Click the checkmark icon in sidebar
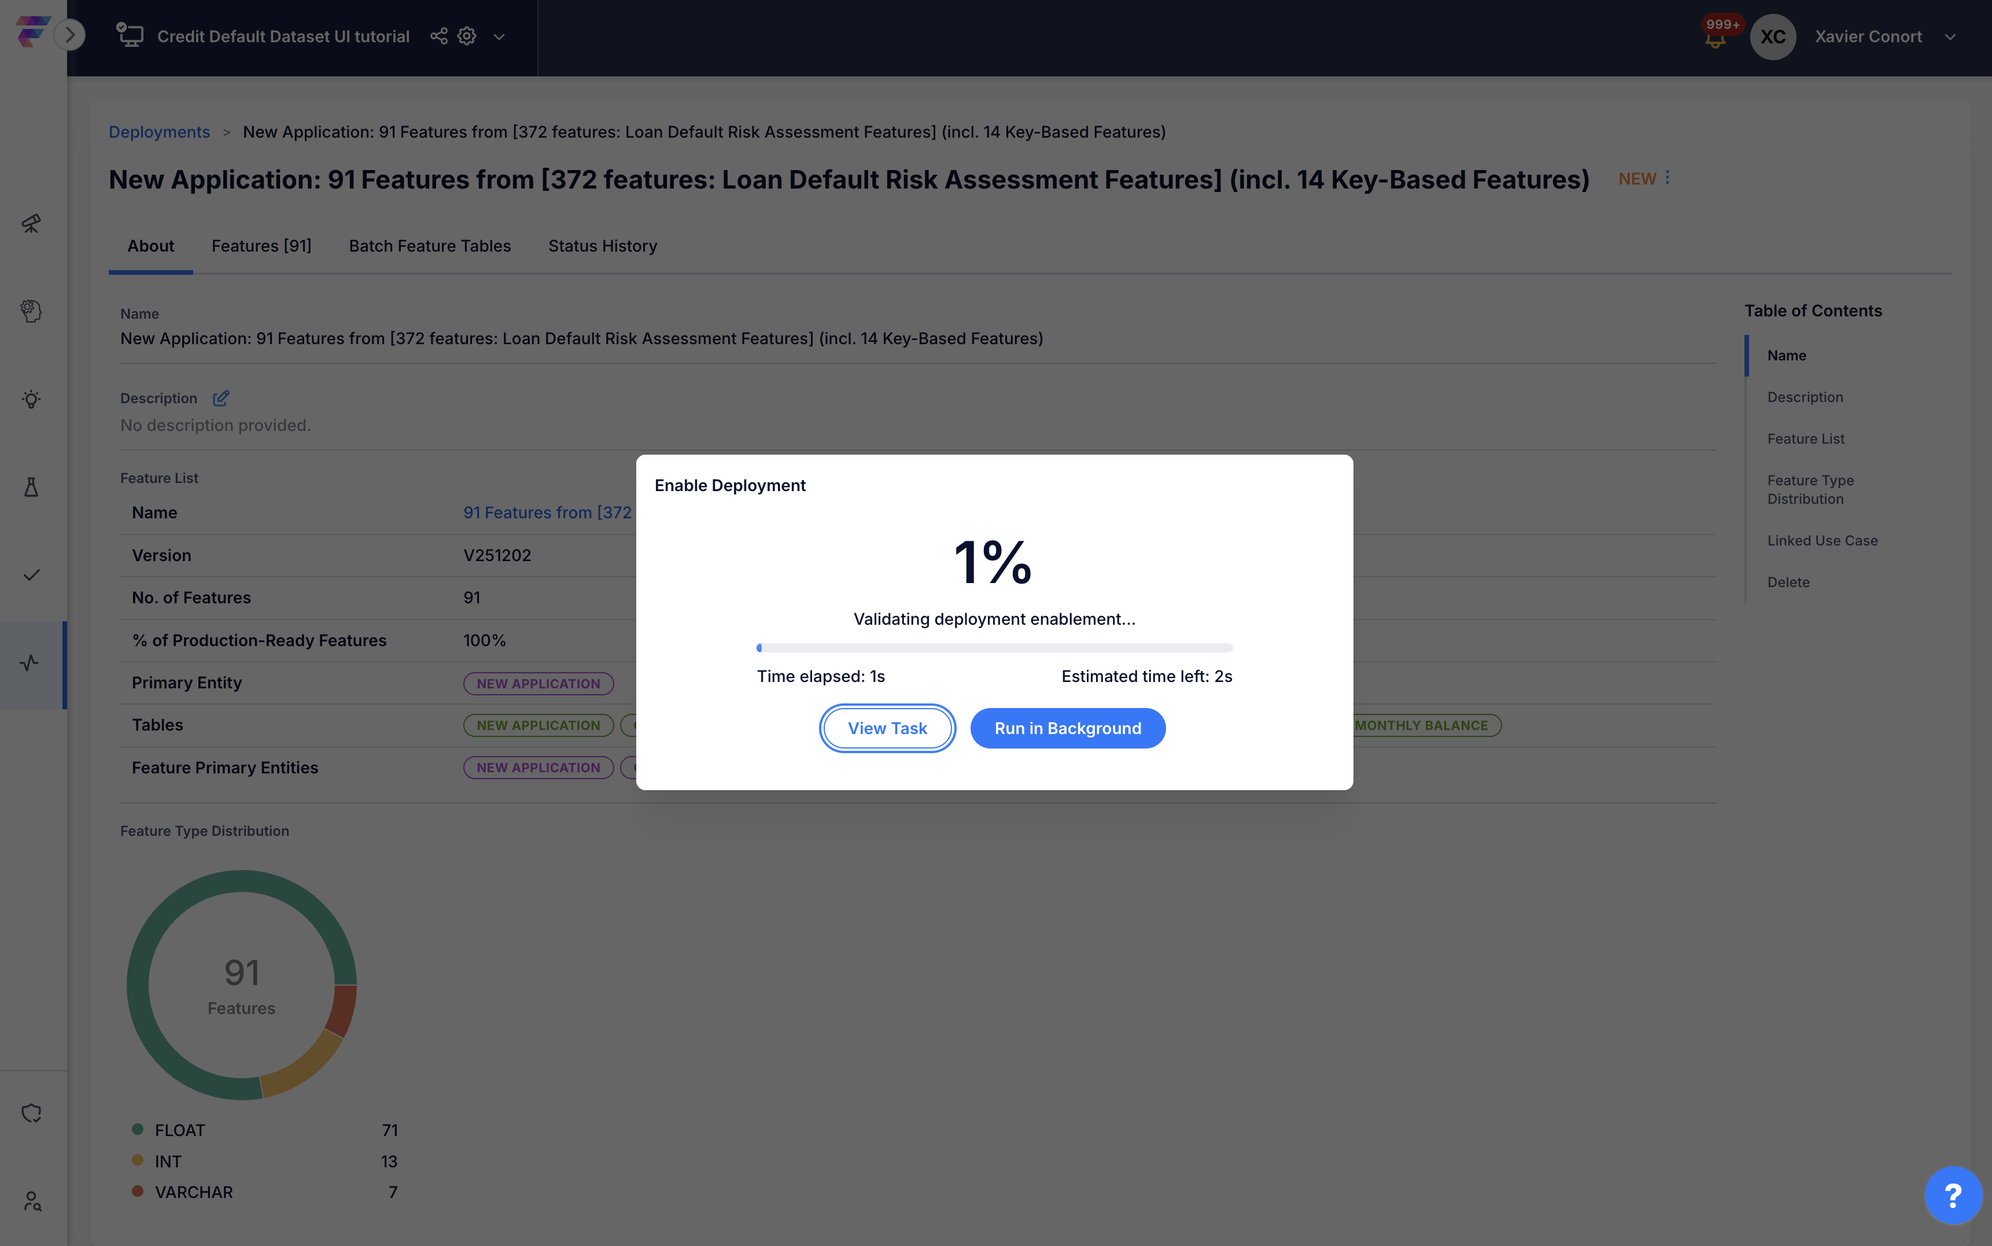 (31, 575)
